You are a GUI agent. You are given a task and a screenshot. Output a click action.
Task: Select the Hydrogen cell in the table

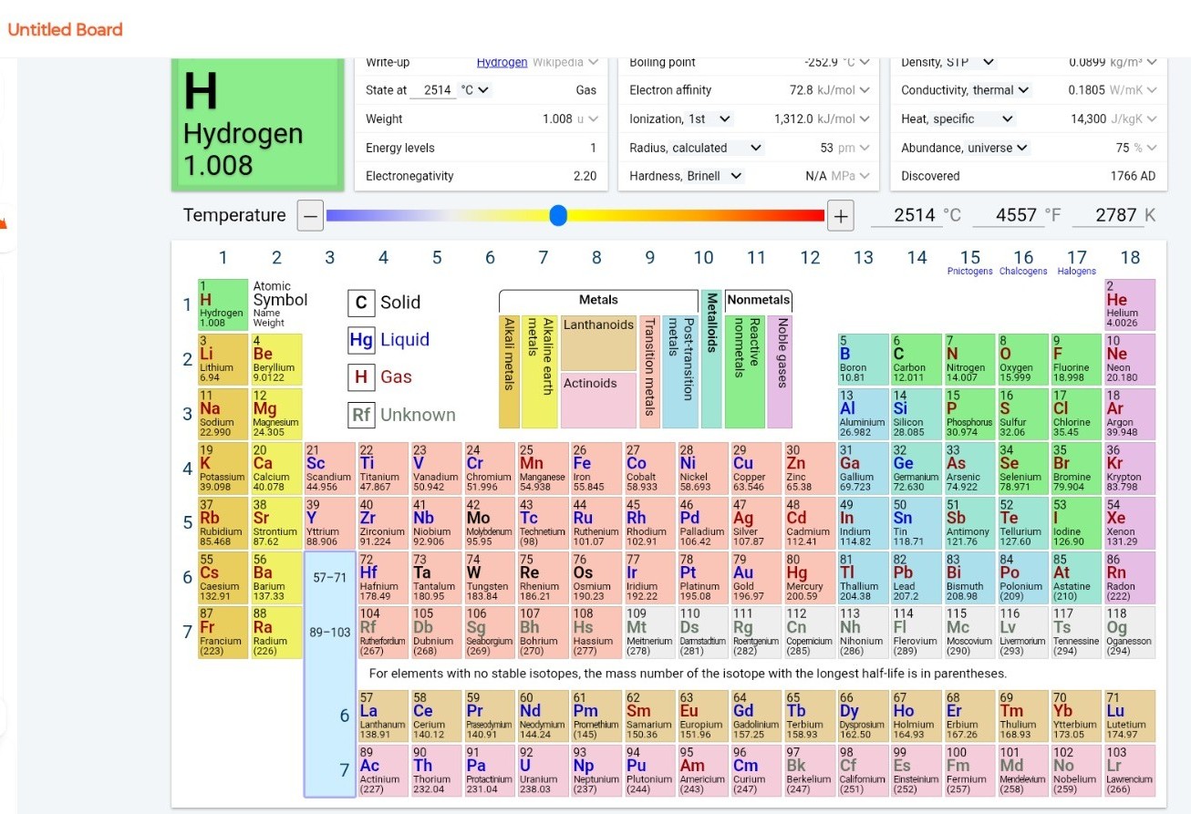pyautogui.click(x=223, y=304)
